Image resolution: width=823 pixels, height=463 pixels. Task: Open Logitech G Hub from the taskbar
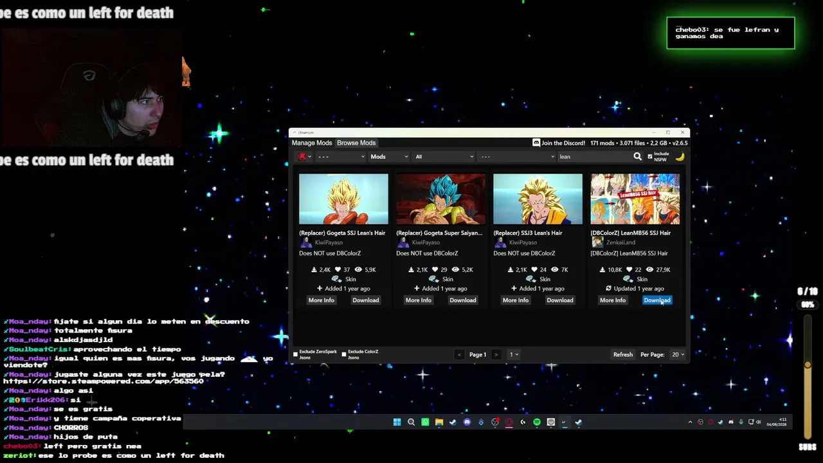point(523,422)
